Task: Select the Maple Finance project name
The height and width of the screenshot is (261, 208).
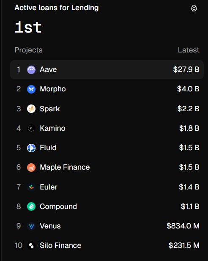Action: [x=65, y=167]
